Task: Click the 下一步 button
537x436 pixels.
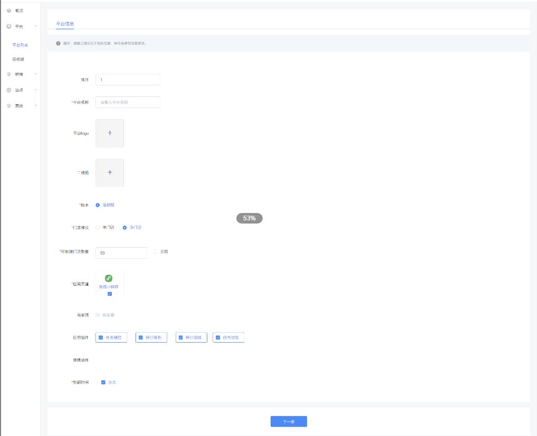Action: coord(289,422)
